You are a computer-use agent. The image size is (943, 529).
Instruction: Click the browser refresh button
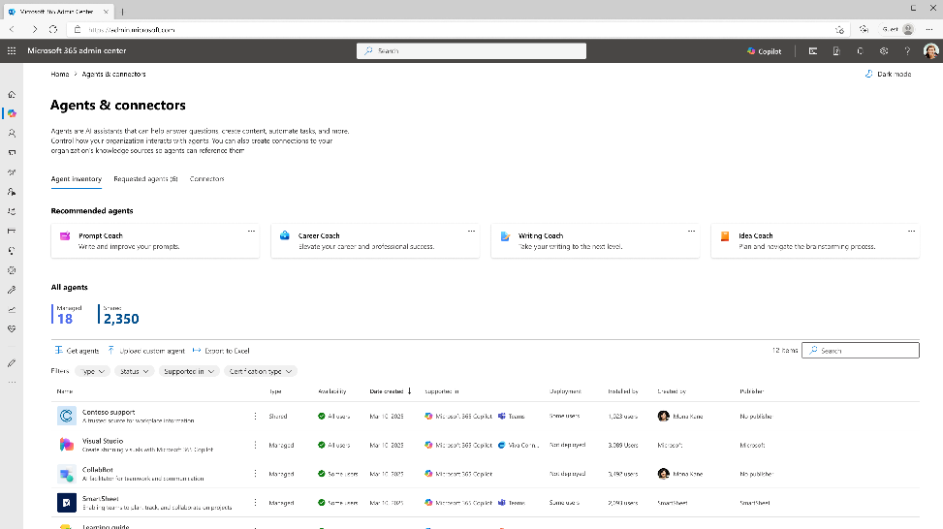[x=53, y=29]
